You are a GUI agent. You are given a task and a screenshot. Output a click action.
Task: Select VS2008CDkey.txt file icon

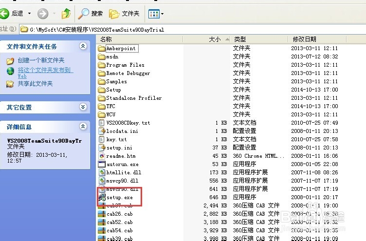(x=102, y=123)
